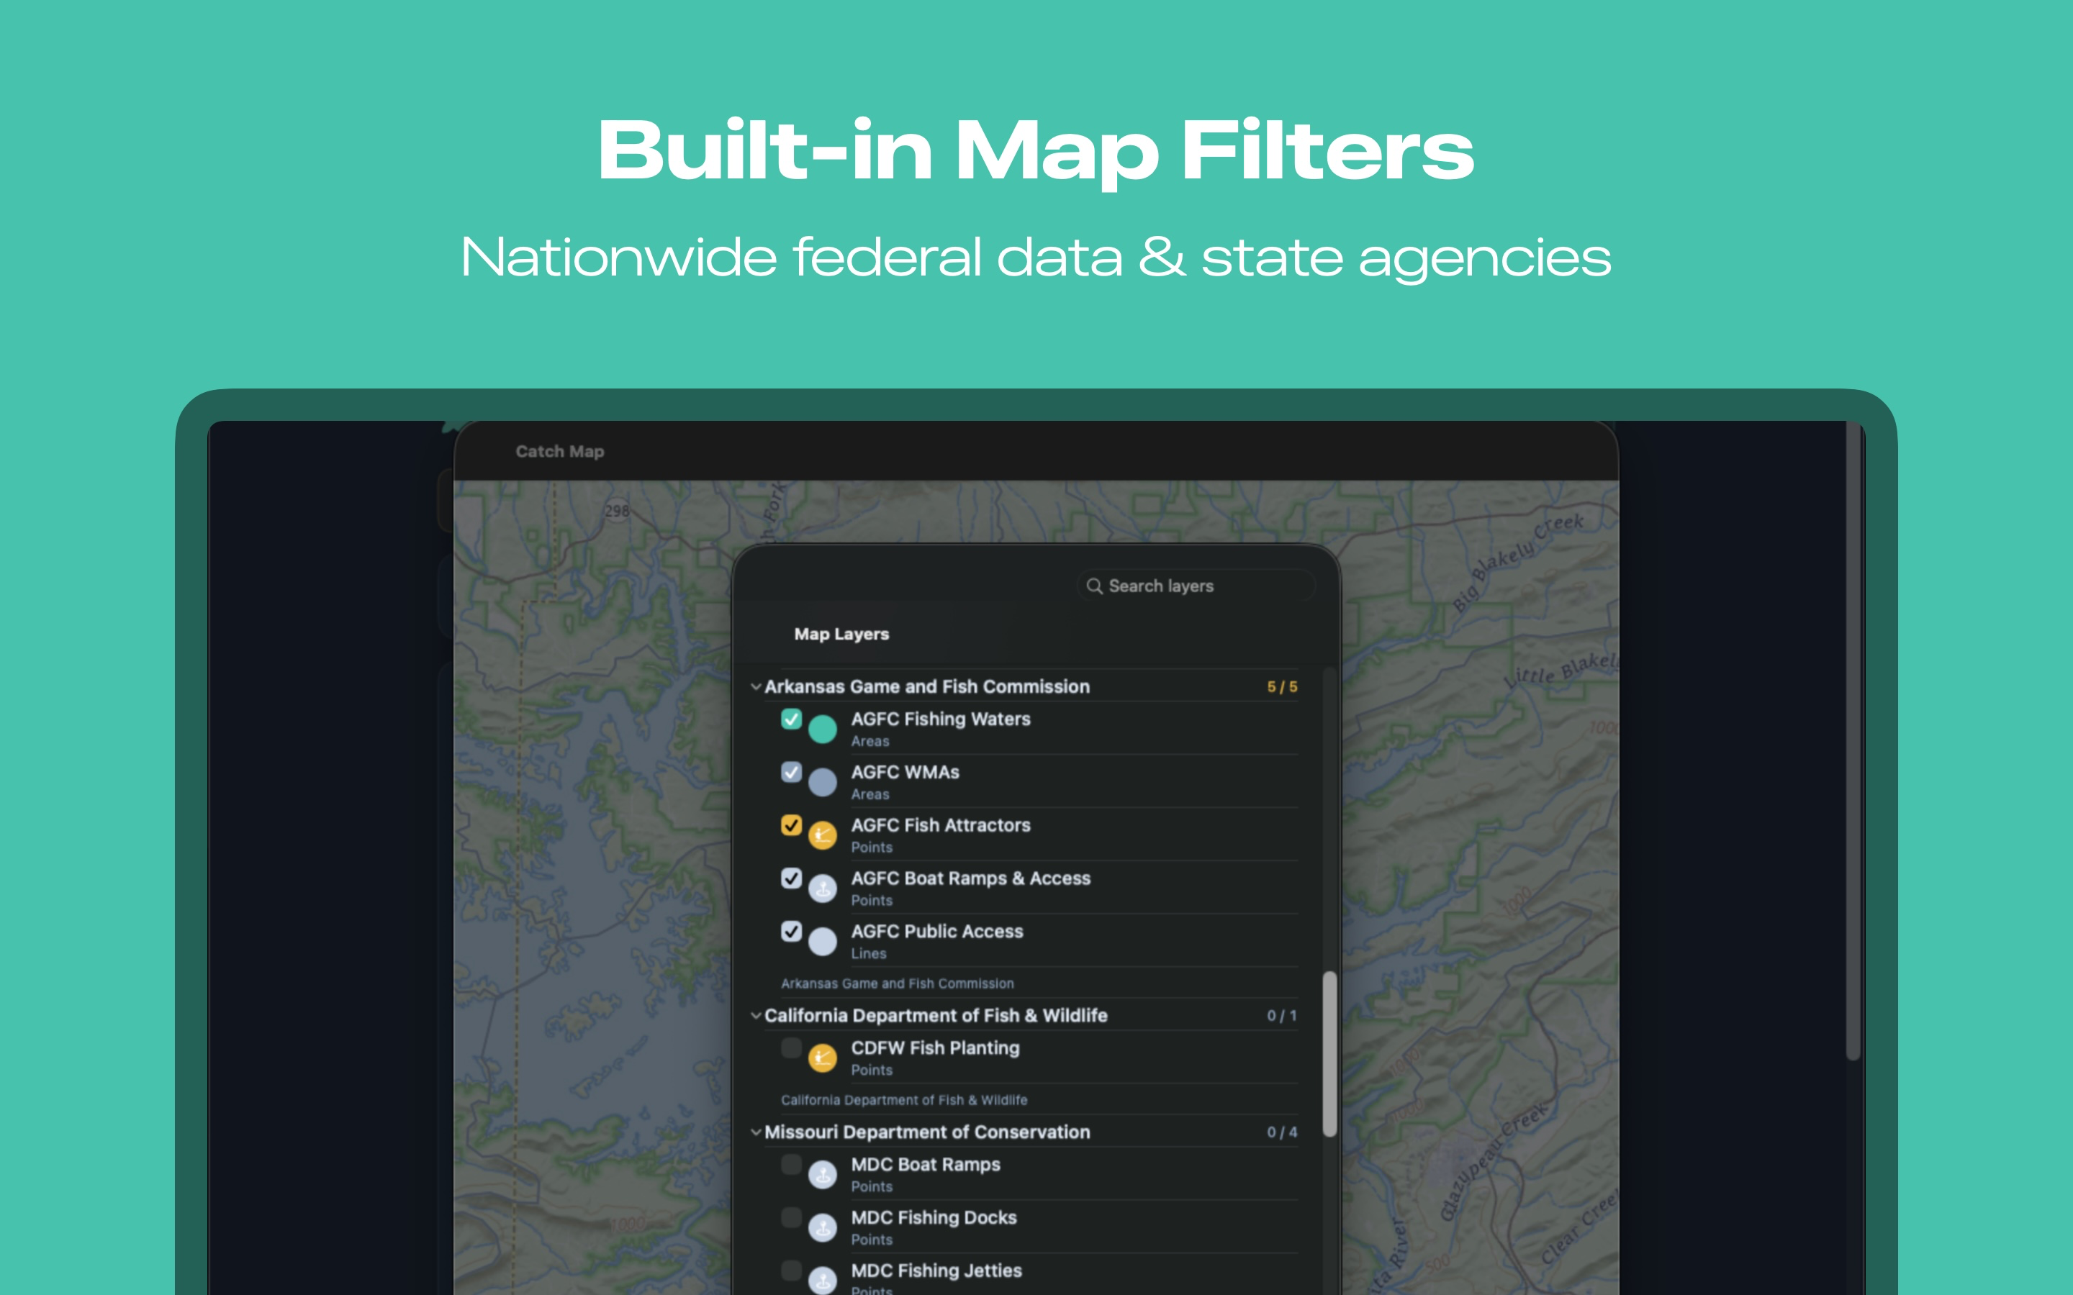Click the AGFC Public Access label

click(x=937, y=932)
